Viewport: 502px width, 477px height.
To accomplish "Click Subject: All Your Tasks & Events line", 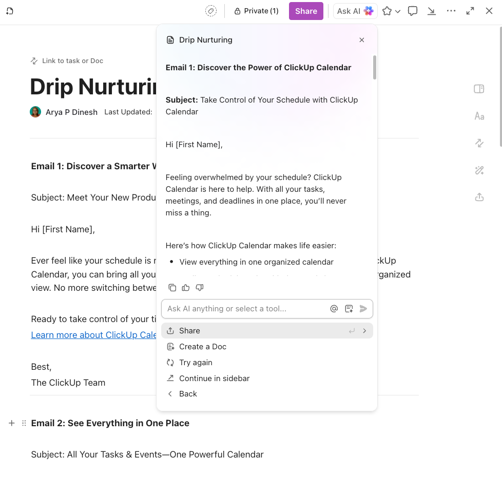I will point(147,454).
